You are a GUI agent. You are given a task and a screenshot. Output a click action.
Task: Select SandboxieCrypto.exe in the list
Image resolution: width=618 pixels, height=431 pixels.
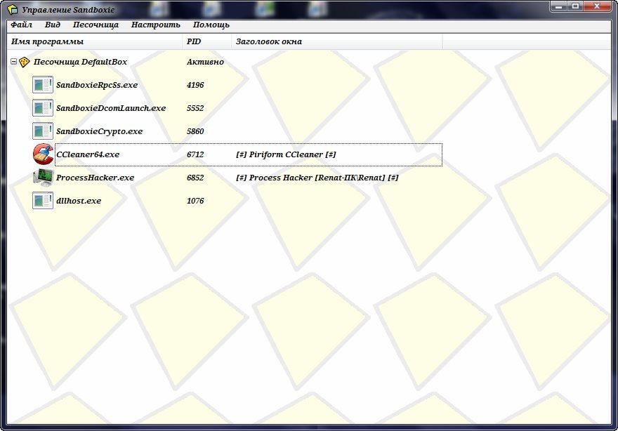[99, 131]
